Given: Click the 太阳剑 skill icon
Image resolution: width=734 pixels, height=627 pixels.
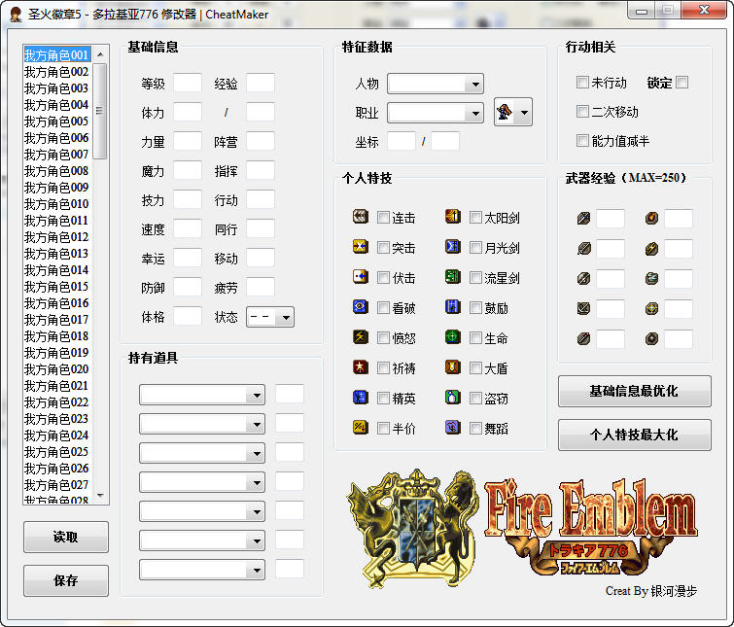Looking at the screenshot, I should pyautogui.click(x=453, y=218).
